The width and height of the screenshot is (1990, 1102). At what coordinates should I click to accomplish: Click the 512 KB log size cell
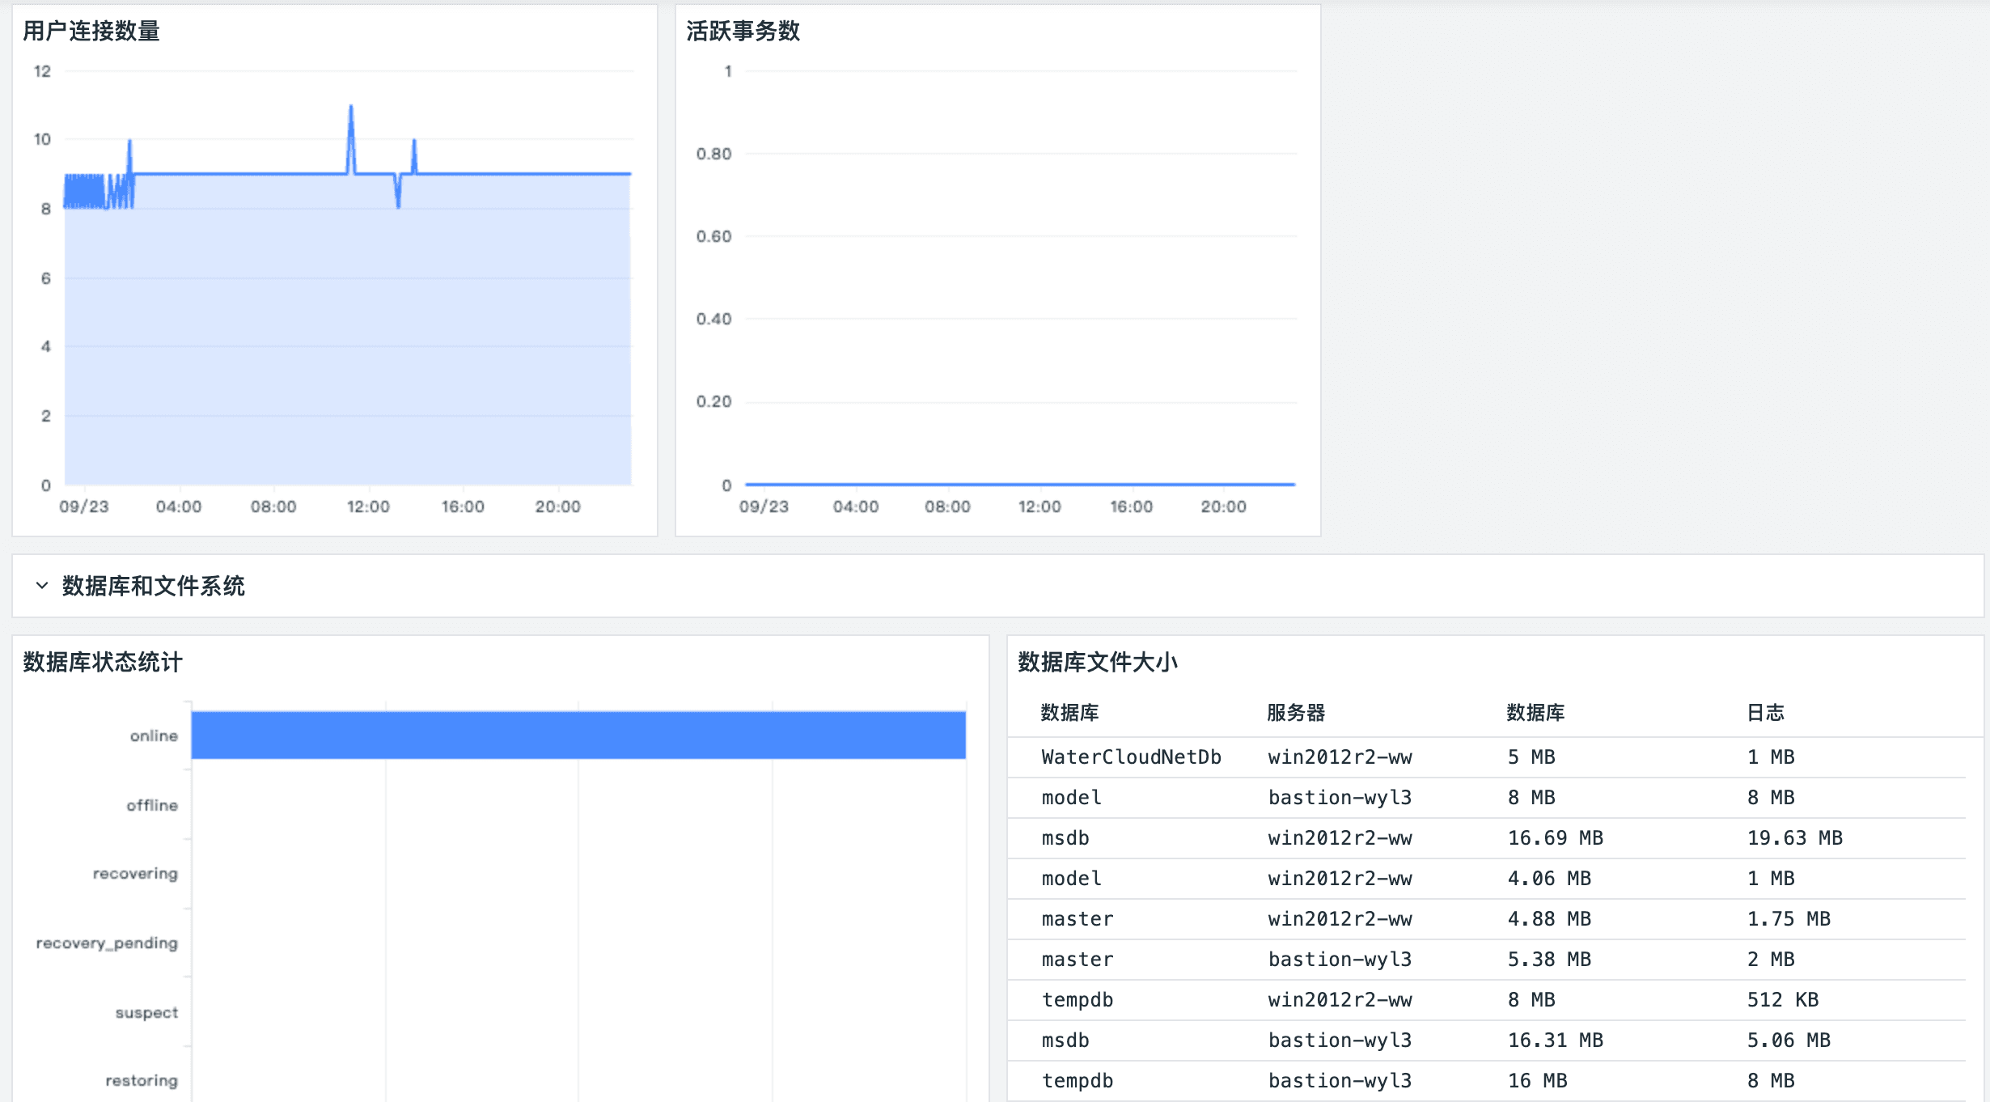(x=1782, y=999)
